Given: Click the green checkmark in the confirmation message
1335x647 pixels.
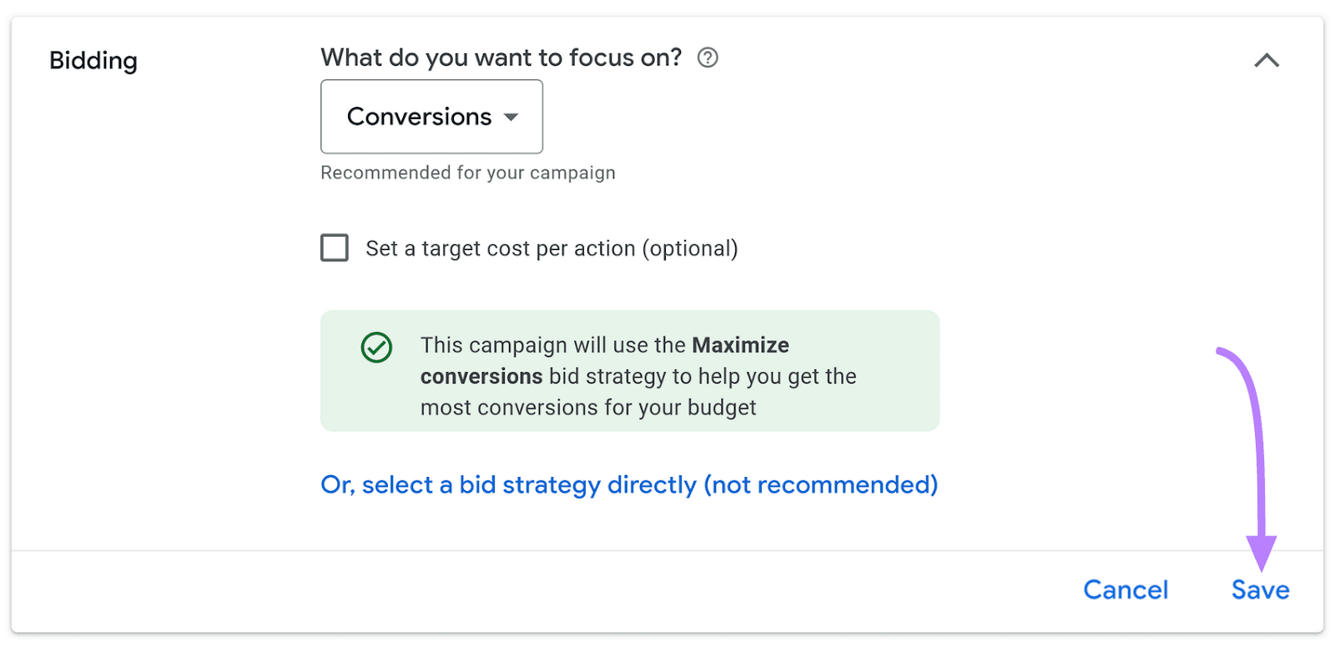Looking at the screenshot, I should click(x=375, y=347).
